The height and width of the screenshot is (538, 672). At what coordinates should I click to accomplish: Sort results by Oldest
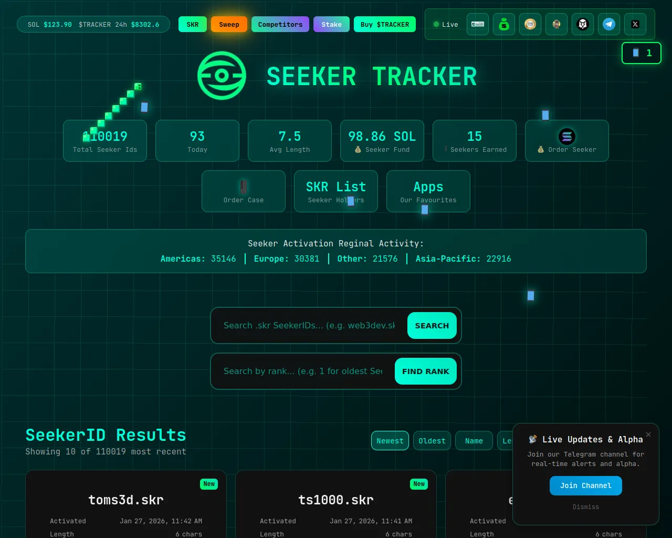[432, 441]
